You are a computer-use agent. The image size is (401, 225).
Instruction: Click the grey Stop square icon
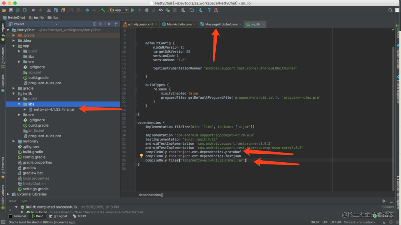click(x=175, y=10)
